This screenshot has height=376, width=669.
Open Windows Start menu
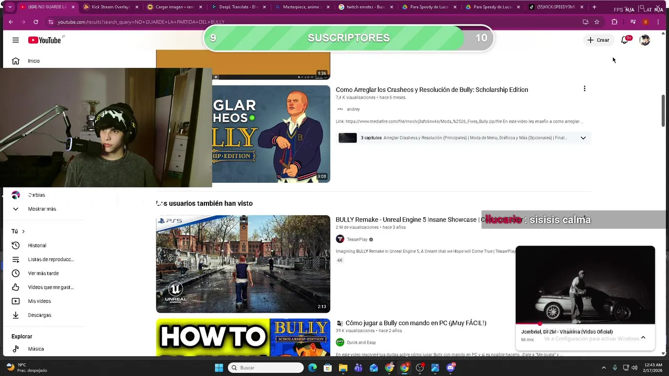pos(218,368)
